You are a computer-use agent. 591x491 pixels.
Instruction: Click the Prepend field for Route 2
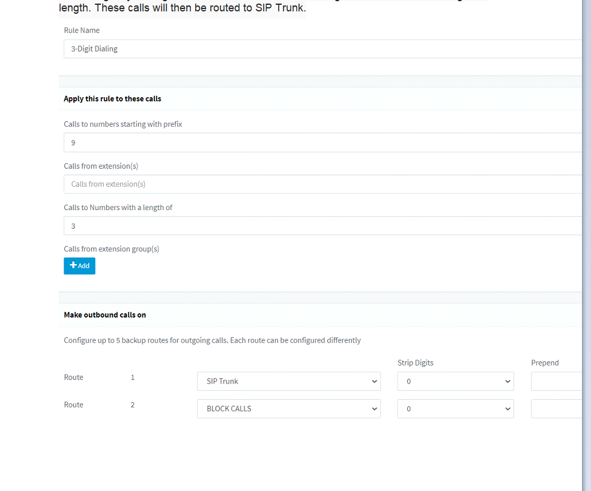pyautogui.click(x=556, y=409)
